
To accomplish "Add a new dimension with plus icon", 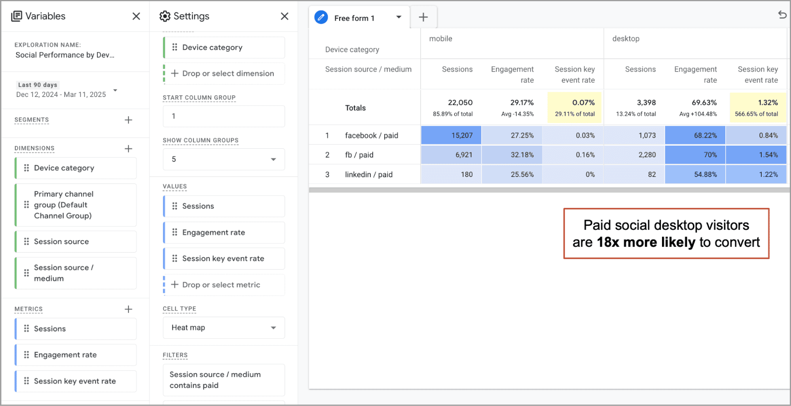I will (128, 149).
